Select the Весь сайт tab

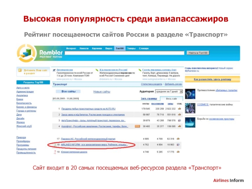tap(171, 99)
